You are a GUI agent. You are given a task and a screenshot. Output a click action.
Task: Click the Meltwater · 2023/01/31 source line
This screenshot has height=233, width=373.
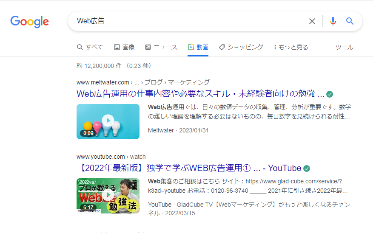tap(178, 130)
